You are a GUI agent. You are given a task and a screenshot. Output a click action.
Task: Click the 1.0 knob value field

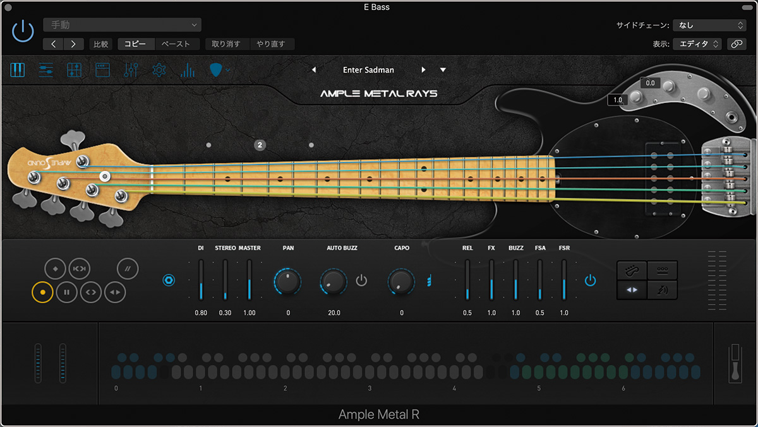click(617, 100)
